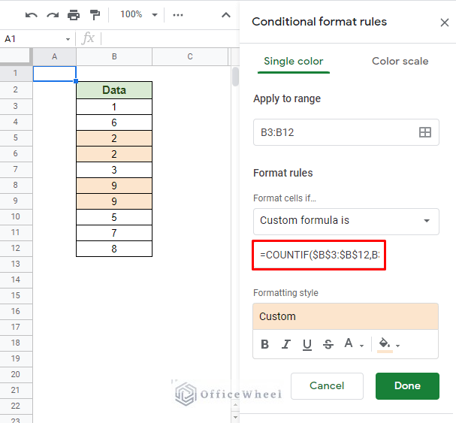Toggle bold in Formatting style
This screenshot has width=456, height=423.
(265, 345)
